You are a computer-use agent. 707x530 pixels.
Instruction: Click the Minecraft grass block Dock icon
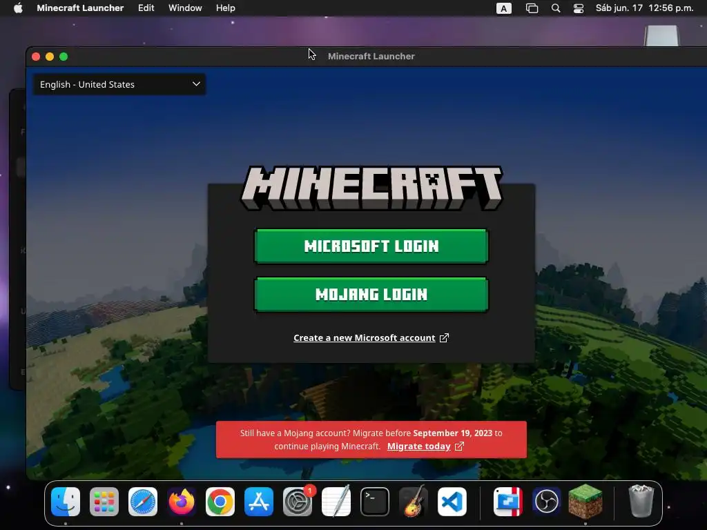pos(585,501)
